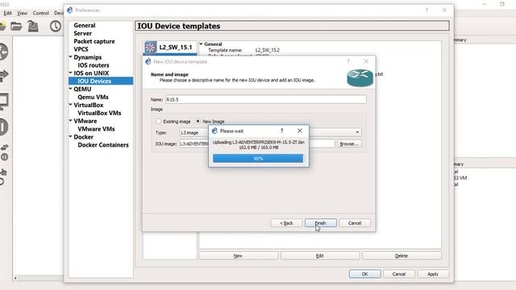Click the upload progress bar
Image resolution: width=516 pixels, height=290 pixels.
[258, 159]
